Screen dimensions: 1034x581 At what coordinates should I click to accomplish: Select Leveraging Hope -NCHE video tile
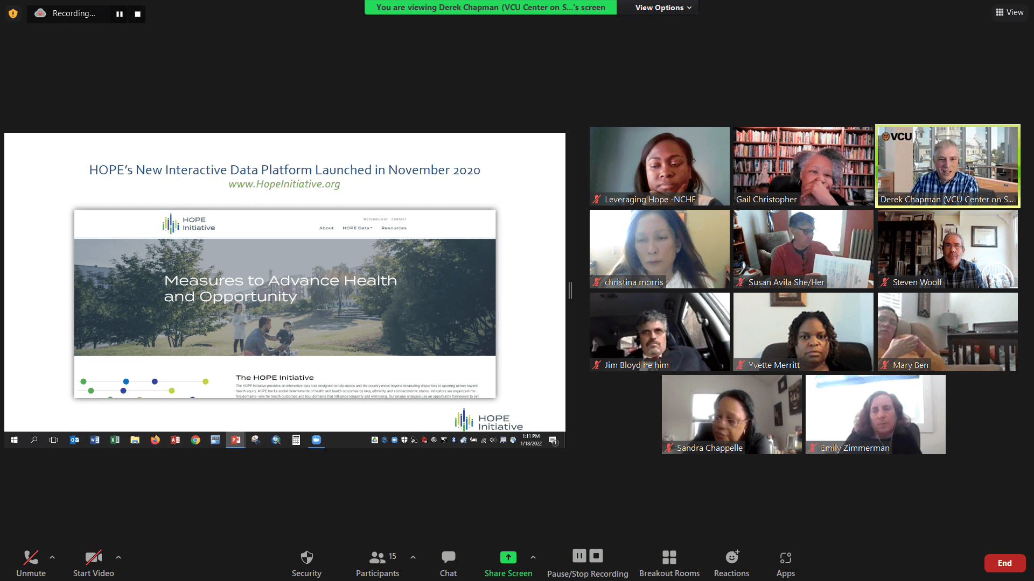click(x=660, y=166)
